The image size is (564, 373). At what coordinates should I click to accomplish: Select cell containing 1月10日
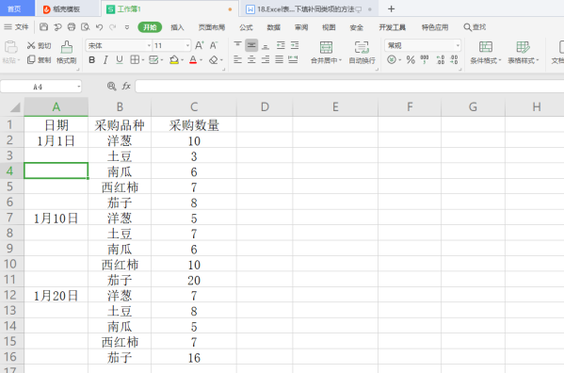[x=56, y=218]
